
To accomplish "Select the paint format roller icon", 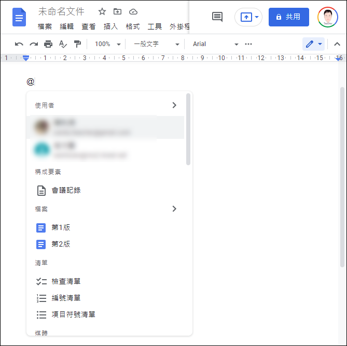I will [77, 44].
